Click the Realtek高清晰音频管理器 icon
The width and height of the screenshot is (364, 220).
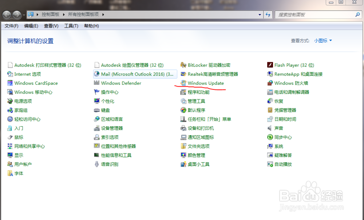(x=183, y=74)
